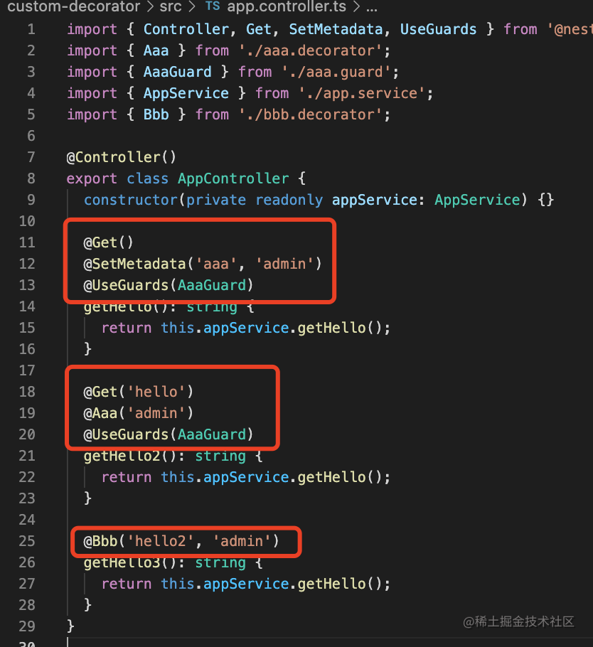Click @Bbb('hello2', 'admin') decorator

coord(181,541)
